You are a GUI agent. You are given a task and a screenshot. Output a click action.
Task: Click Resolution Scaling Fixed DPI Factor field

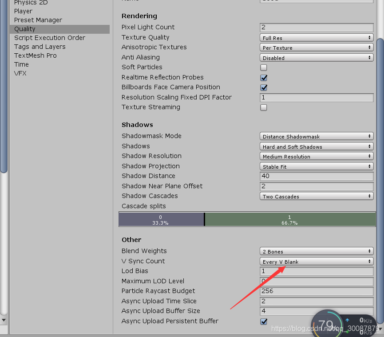(x=317, y=98)
